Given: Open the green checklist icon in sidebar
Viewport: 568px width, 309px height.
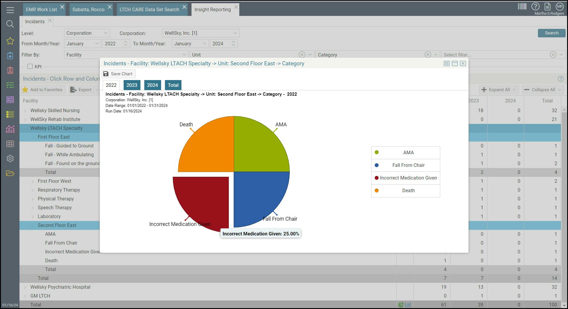Looking at the screenshot, I should coord(10,85).
